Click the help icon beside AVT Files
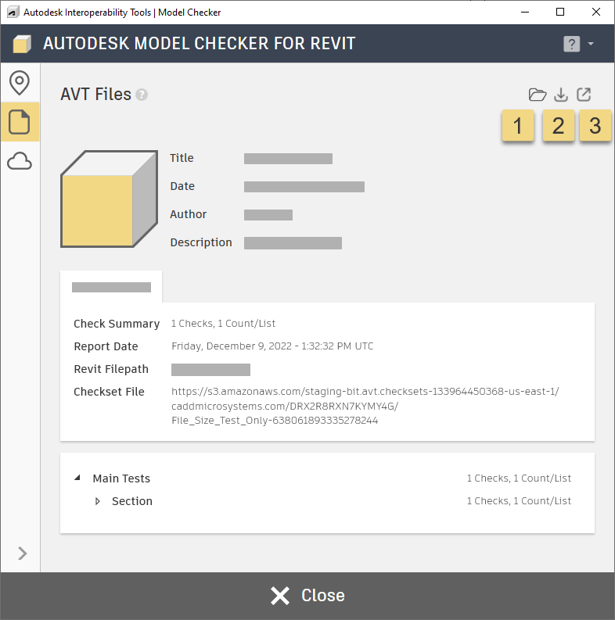The image size is (615, 620). pos(142,95)
